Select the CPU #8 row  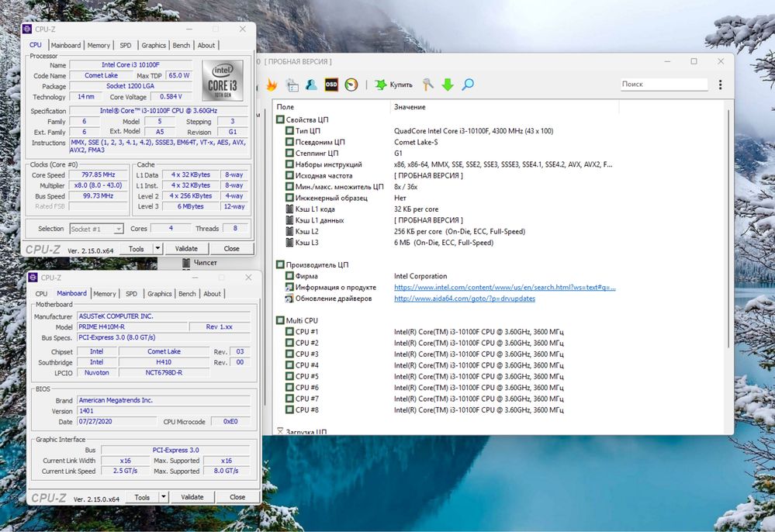point(449,409)
